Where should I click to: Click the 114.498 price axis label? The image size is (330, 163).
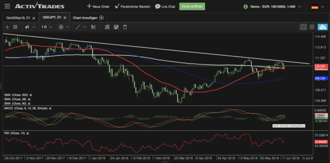[320, 37]
